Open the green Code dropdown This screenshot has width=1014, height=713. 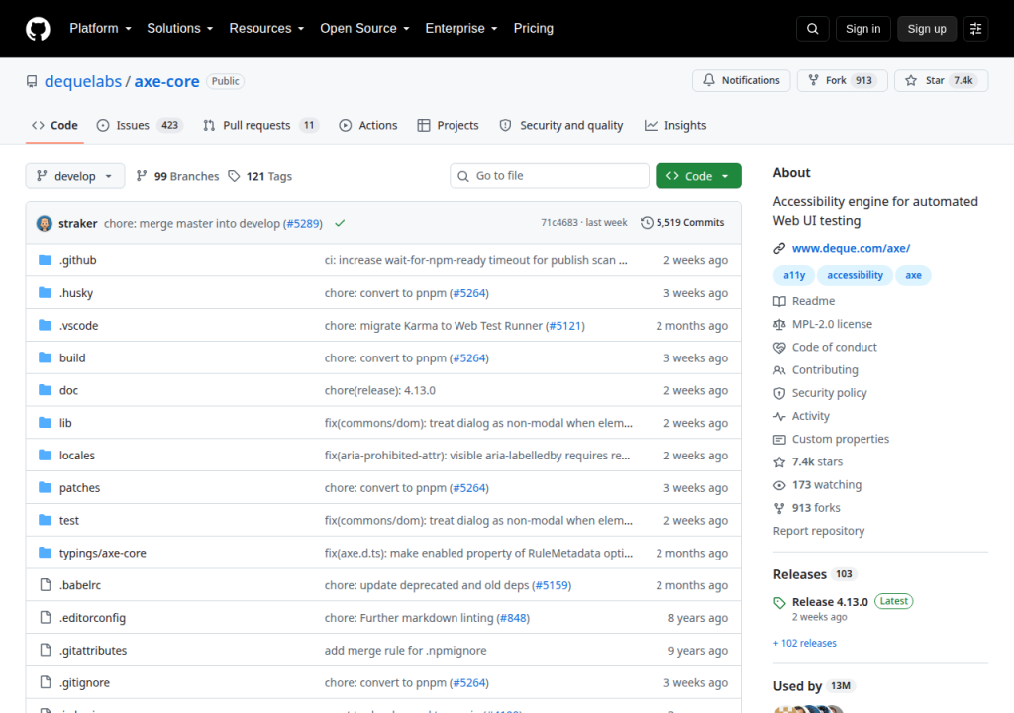pyautogui.click(x=698, y=176)
